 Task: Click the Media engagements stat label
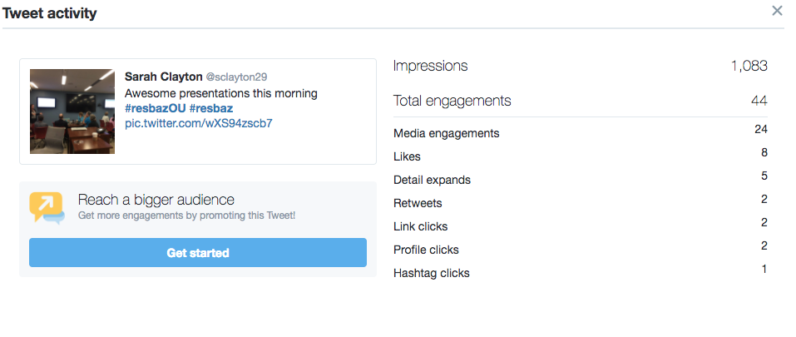pos(446,133)
